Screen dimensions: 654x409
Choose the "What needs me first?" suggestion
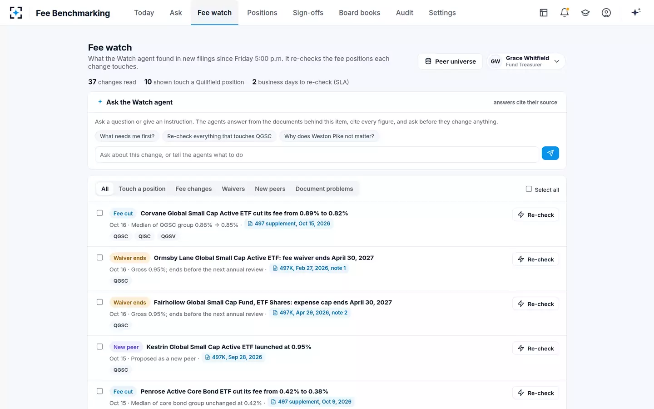[127, 136]
